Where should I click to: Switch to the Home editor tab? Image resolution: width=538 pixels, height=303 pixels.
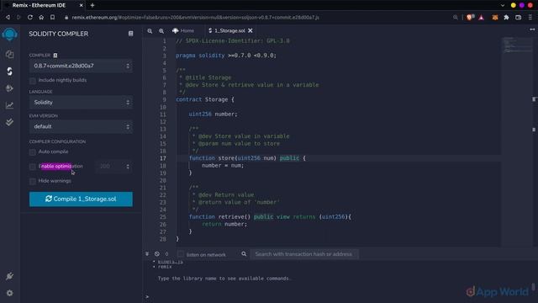click(x=183, y=30)
